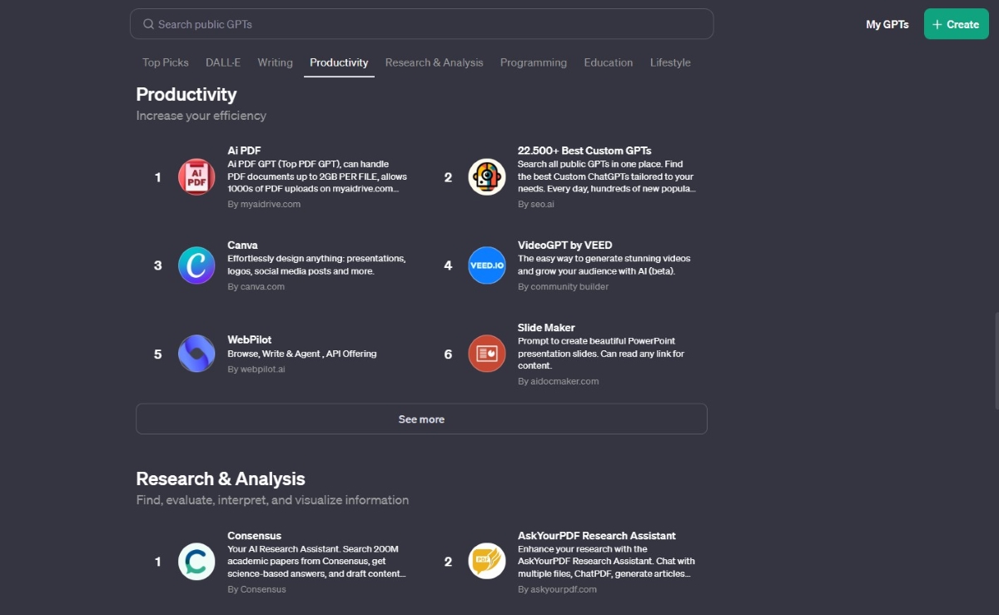
Task: Open the Consensus logo icon
Action: 196,562
